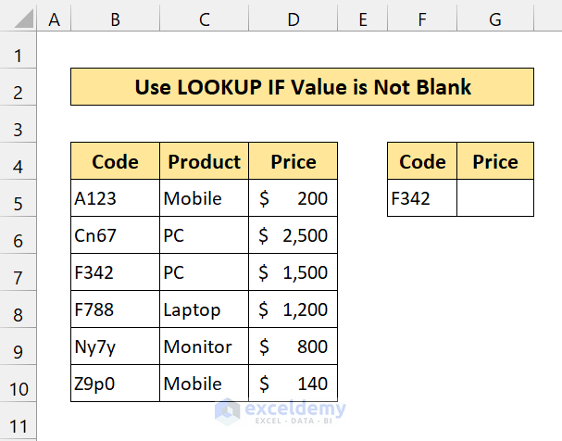Click the Cn67 code cell
This screenshot has width=562, height=441.
click(115, 235)
